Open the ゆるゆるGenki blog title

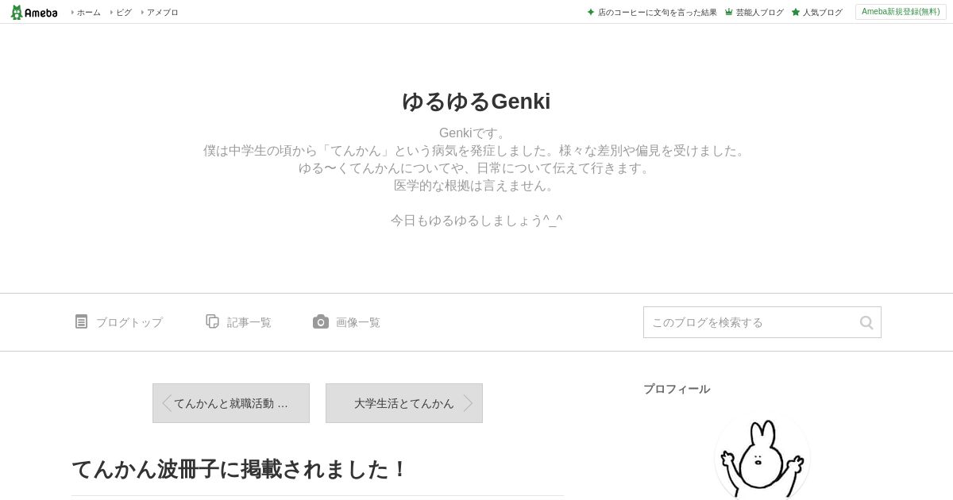tap(476, 102)
